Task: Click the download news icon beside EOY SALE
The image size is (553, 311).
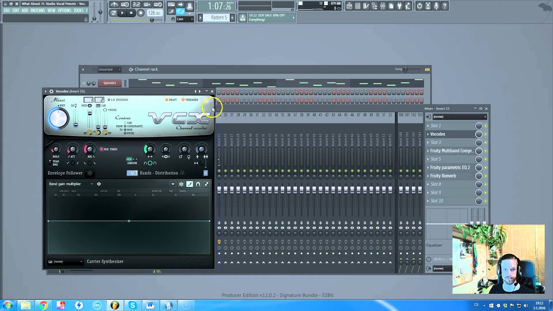Action: coord(242,17)
